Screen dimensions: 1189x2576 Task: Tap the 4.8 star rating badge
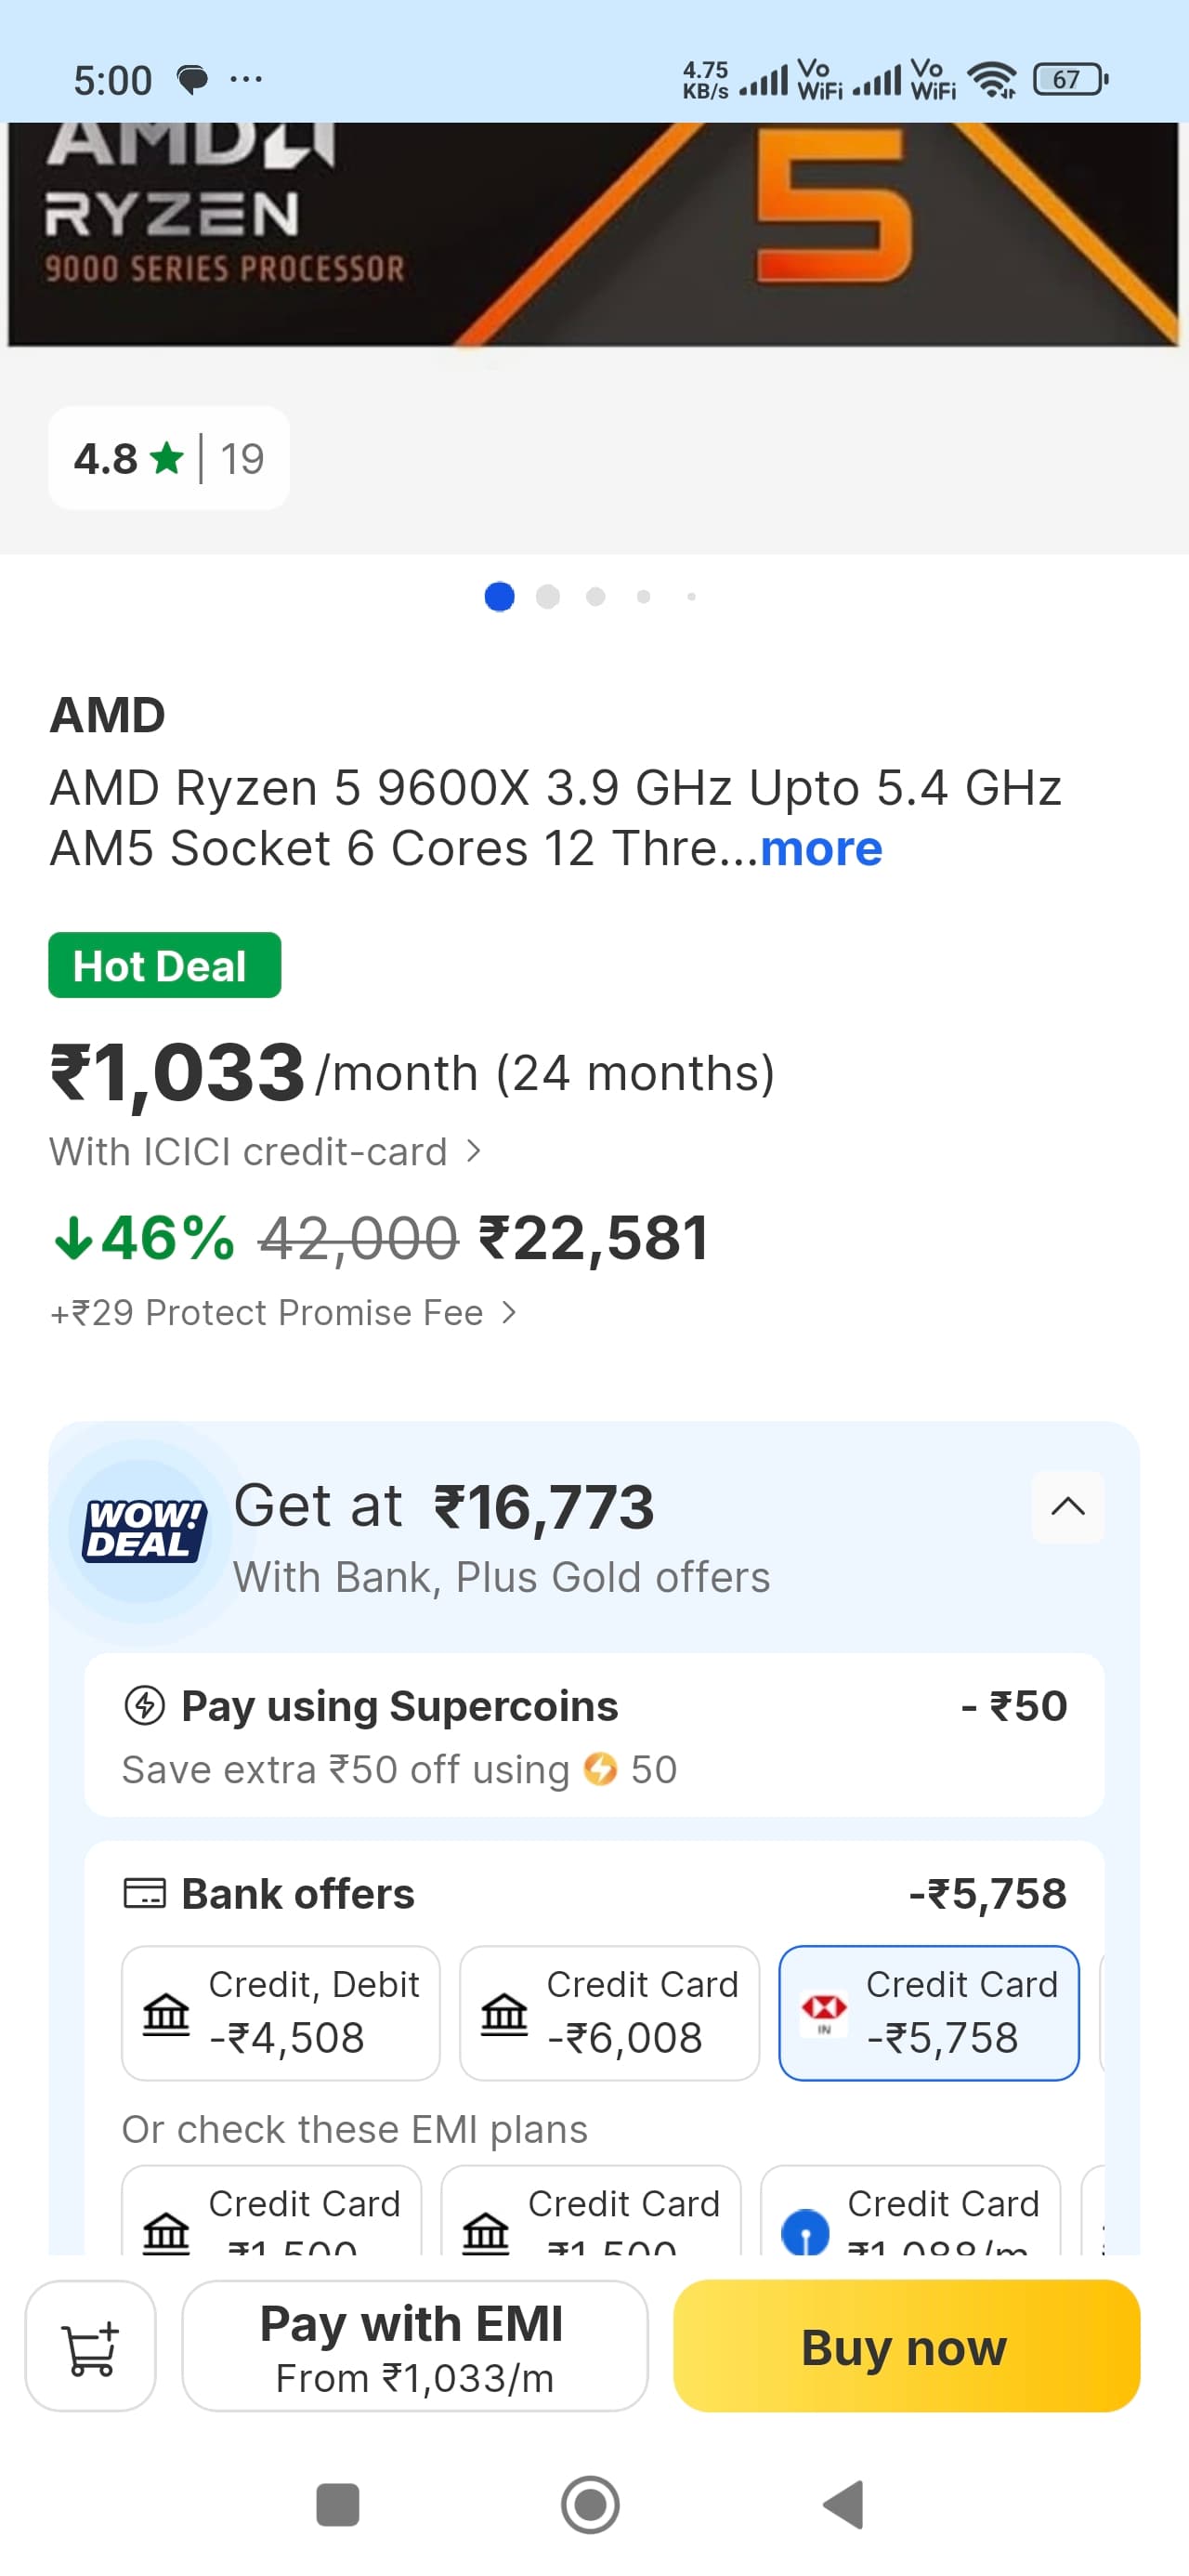169,459
